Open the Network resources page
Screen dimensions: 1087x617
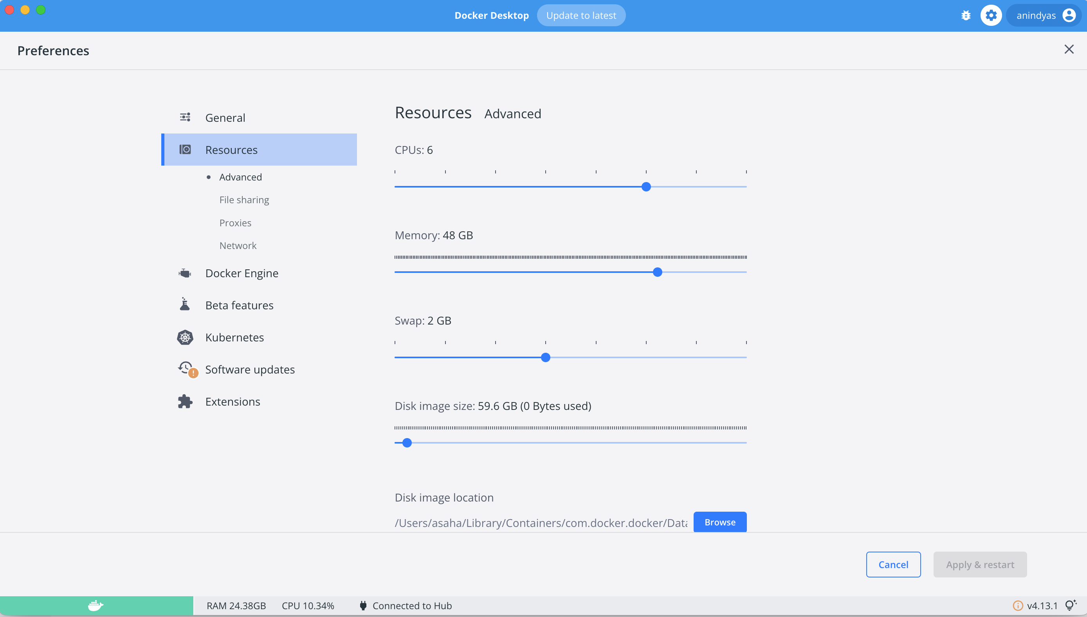pyautogui.click(x=238, y=246)
